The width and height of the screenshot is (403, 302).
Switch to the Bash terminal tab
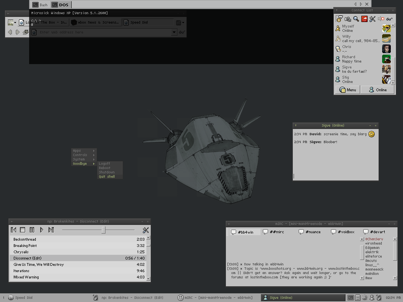click(40, 5)
